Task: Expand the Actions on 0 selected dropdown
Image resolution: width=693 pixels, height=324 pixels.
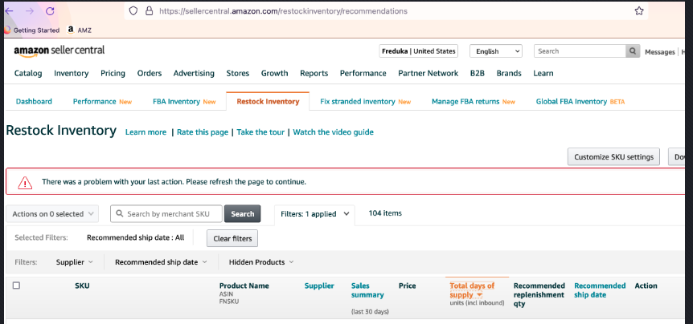Action: [53, 214]
